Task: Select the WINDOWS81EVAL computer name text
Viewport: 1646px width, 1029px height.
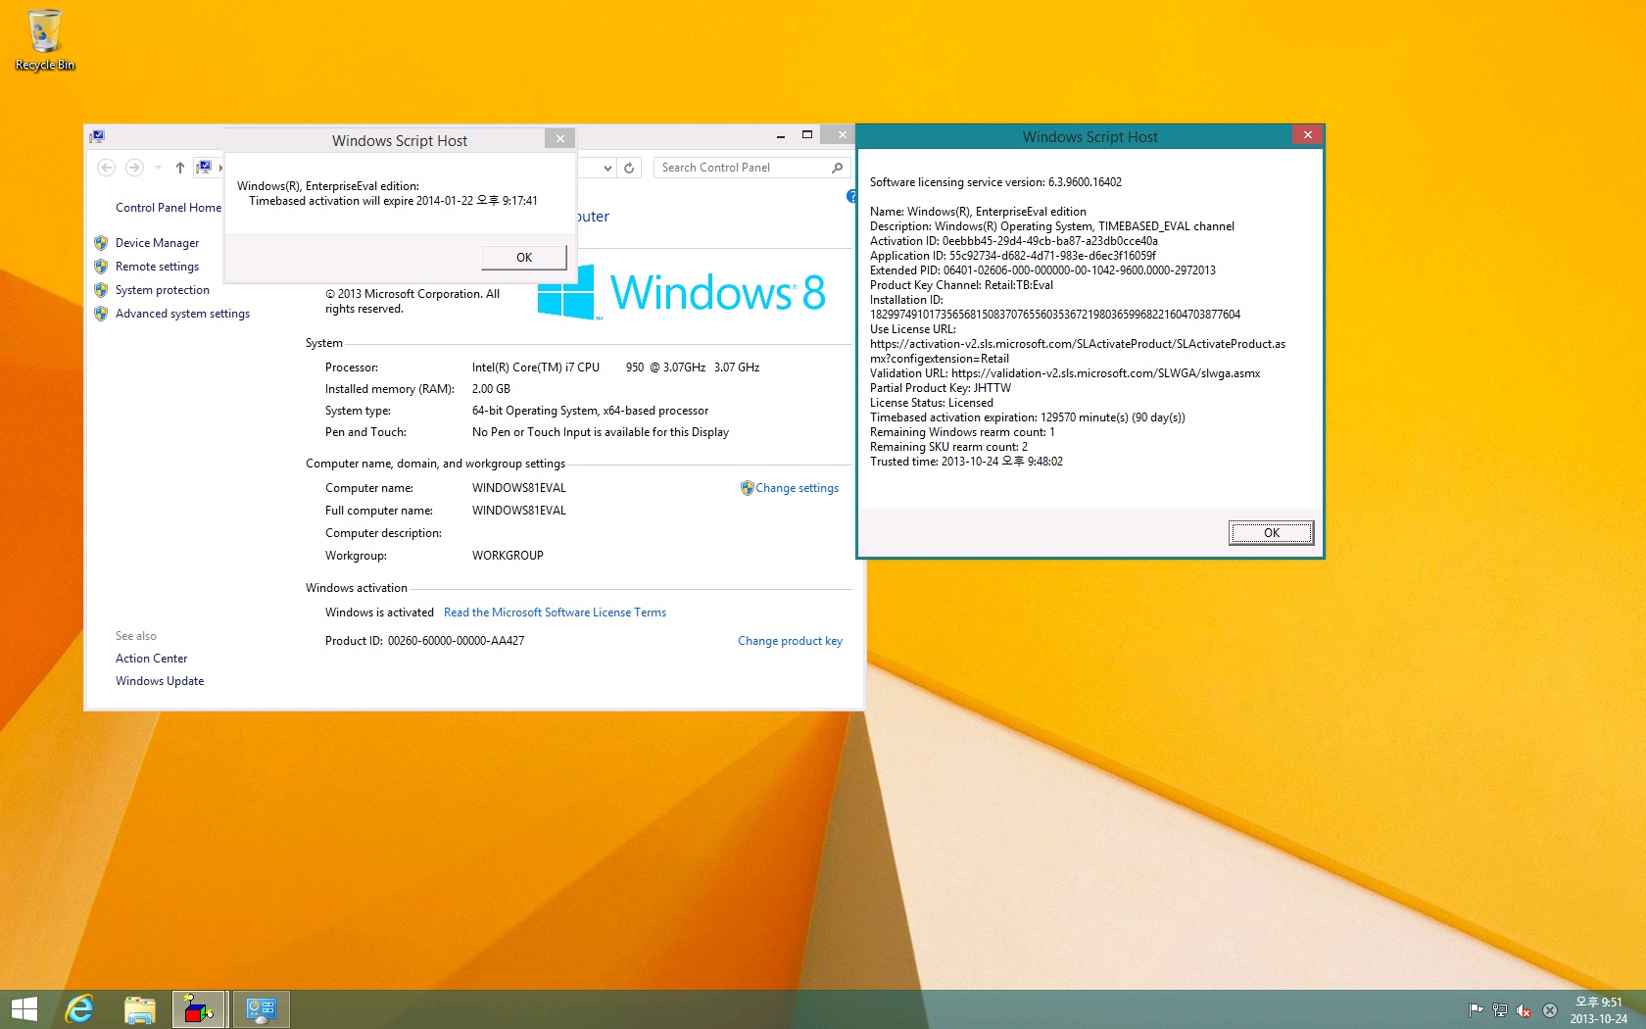Action: (x=519, y=488)
